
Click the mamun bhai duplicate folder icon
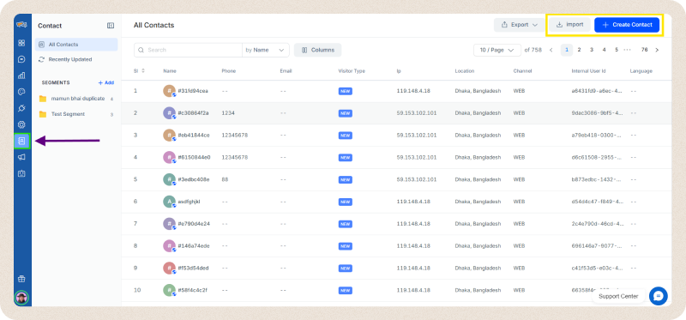(x=42, y=99)
